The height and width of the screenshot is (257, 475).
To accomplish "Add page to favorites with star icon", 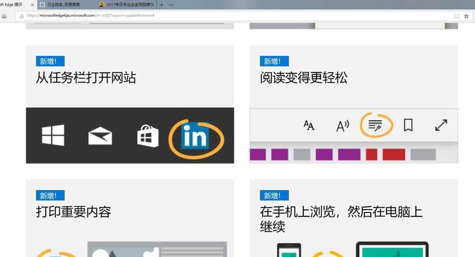I will click(466, 16).
